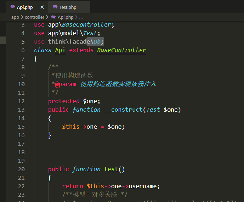Click the PHP elephant icon on Test.php tab

(x=55, y=7)
